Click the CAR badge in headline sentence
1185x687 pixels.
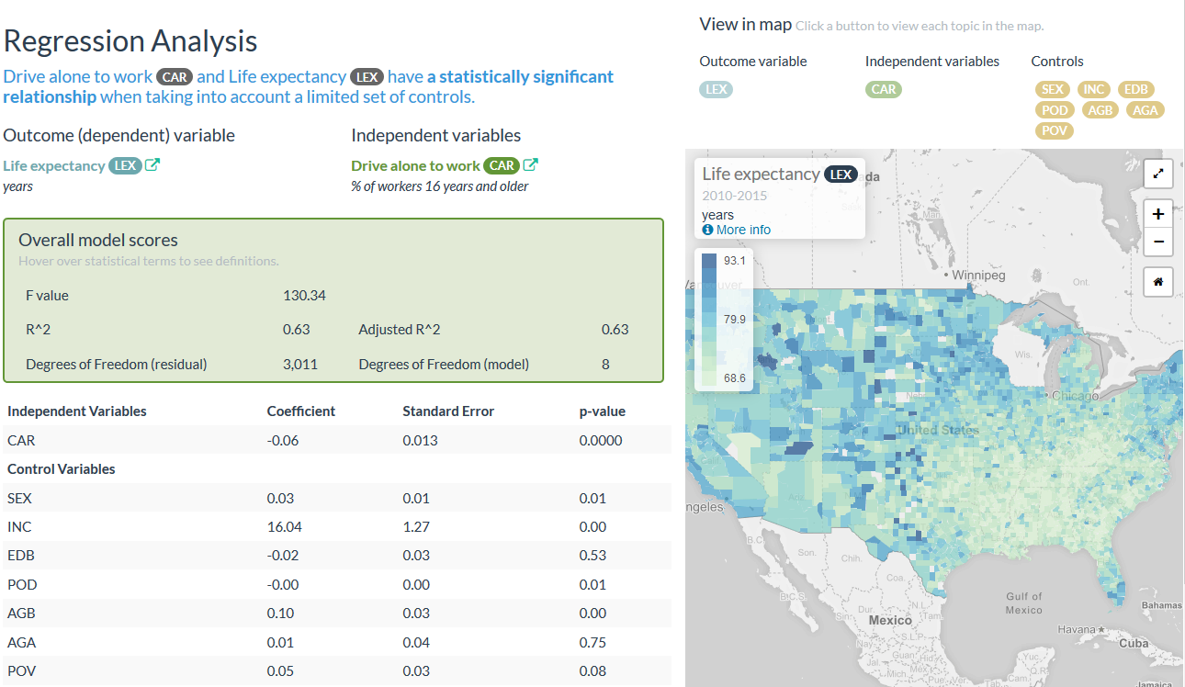[175, 77]
